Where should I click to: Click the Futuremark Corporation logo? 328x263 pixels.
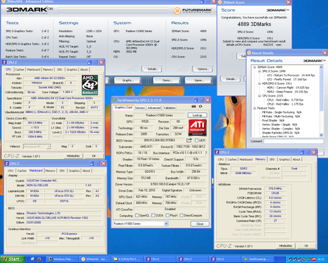click(193, 11)
